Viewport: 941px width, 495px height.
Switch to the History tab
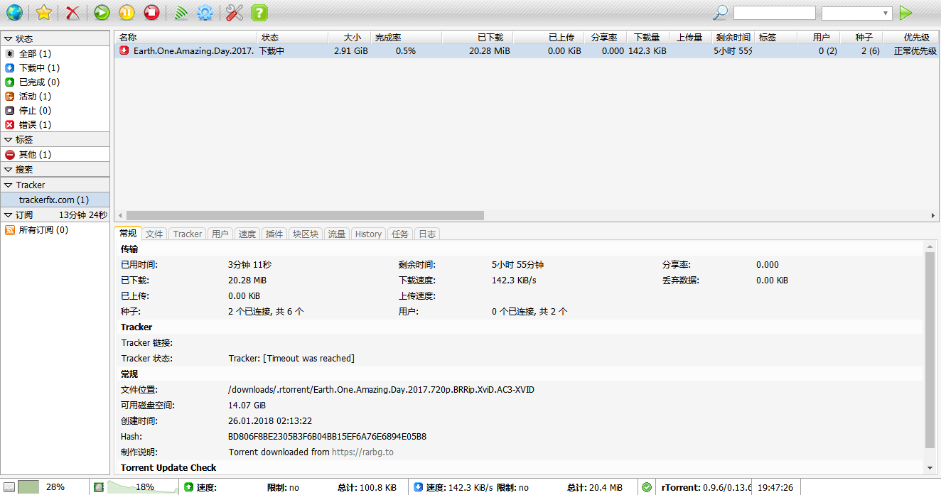368,234
